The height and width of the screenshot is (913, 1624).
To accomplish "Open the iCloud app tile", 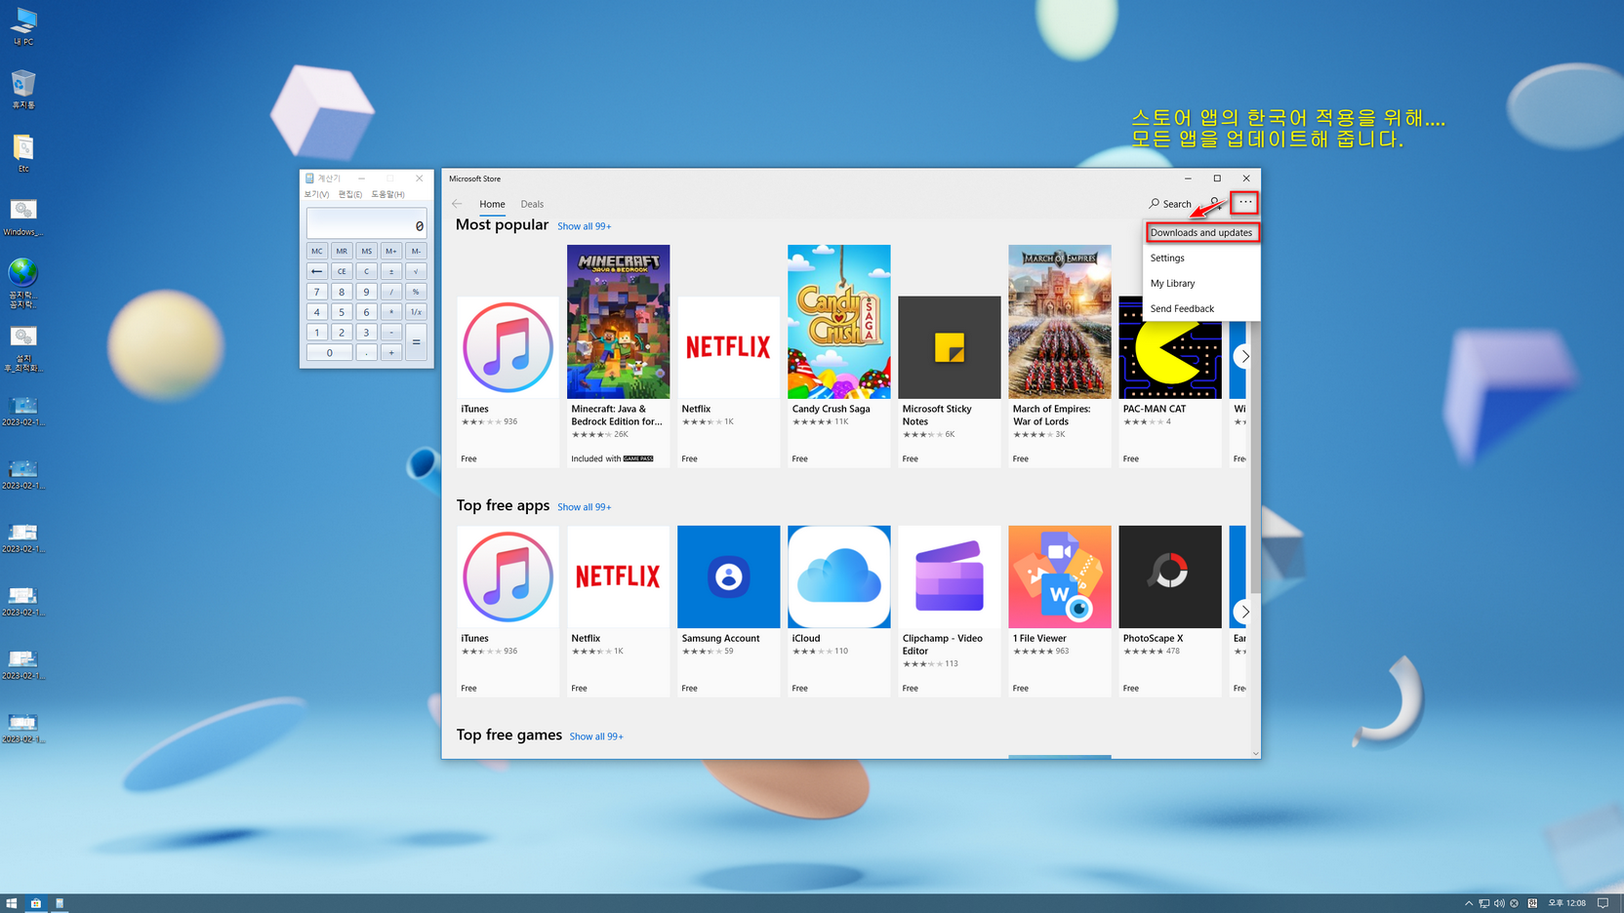I will tap(838, 611).
